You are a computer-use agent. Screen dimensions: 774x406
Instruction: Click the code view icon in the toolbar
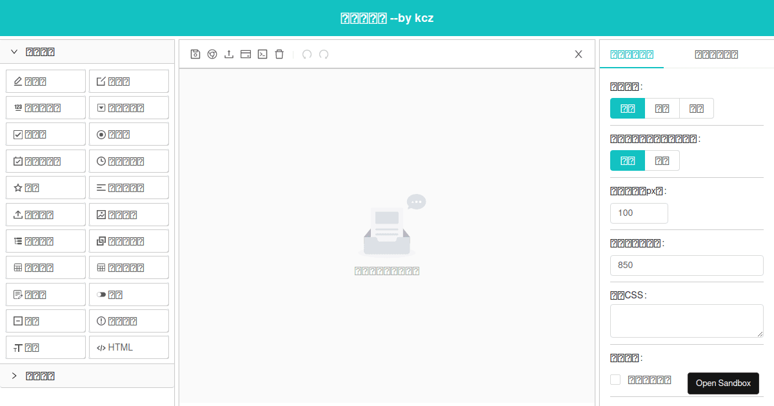click(x=263, y=54)
